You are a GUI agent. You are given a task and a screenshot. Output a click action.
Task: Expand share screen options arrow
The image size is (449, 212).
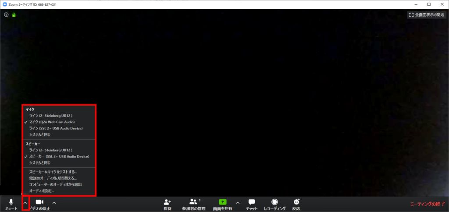pyautogui.click(x=237, y=203)
